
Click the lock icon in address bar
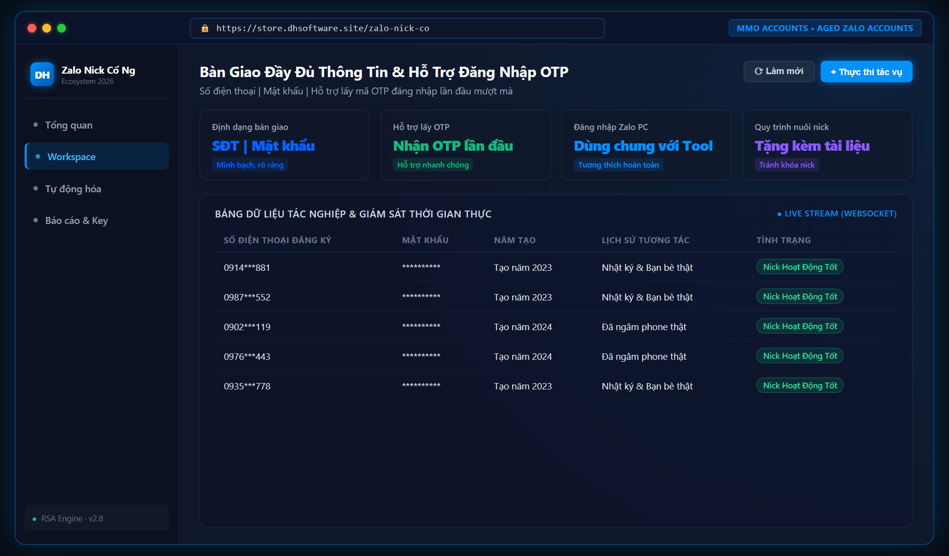click(x=205, y=28)
